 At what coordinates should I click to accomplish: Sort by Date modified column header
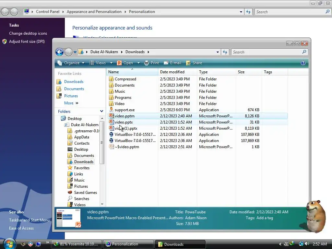click(177, 72)
